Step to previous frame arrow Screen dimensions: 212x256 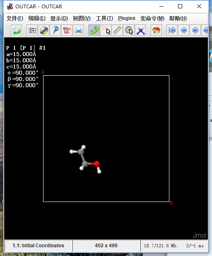184,30
